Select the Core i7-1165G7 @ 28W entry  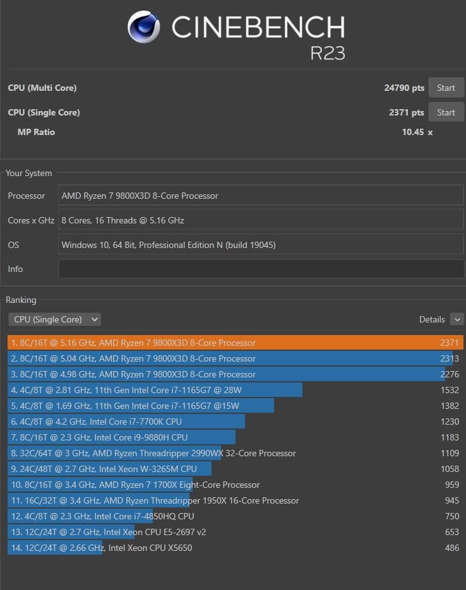pyautogui.click(x=236, y=390)
